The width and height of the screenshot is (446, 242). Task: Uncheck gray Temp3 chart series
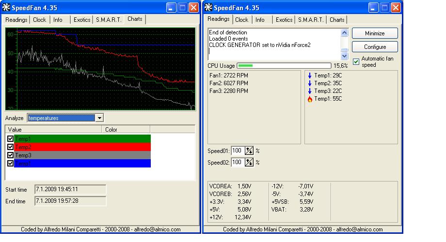point(10,155)
